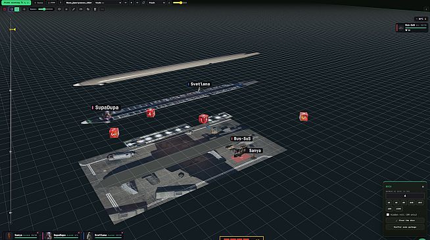Click the yellow marker on vertical slider
The image size is (430, 240).
pos(12,30)
